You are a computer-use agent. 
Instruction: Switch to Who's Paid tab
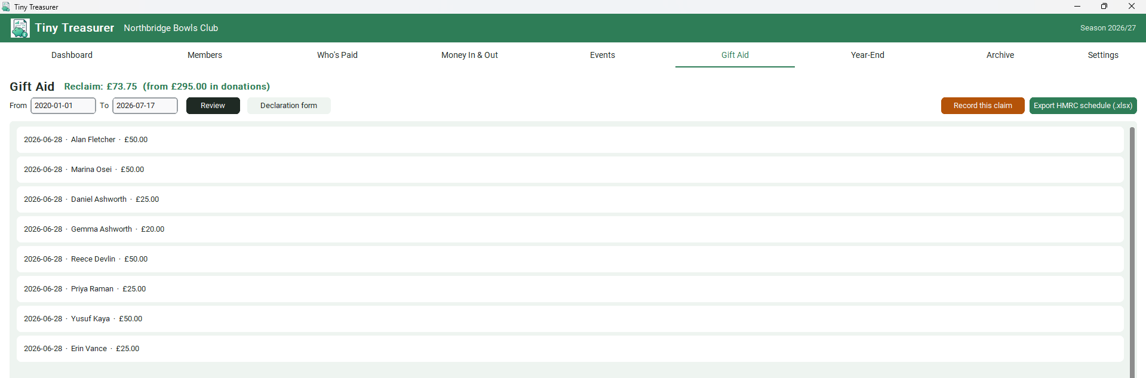(337, 55)
